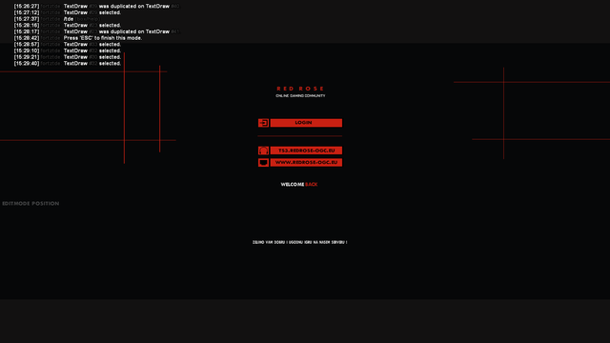This screenshot has height=343, width=610.
Task: Click the chat line at 15:27:12
Action: (x=68, y=12)
